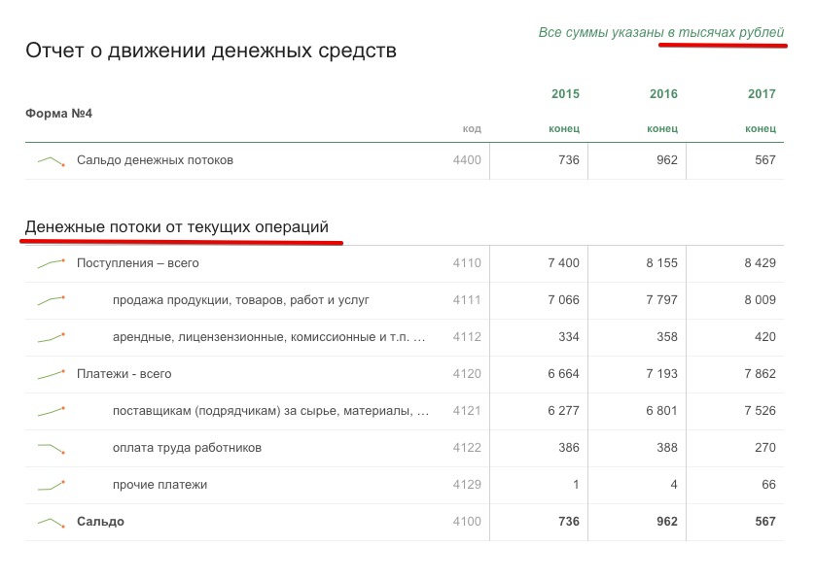Click the trend icon beside Платежи - всего
This screenshot has height=581, width=816.
pos(51,374)
